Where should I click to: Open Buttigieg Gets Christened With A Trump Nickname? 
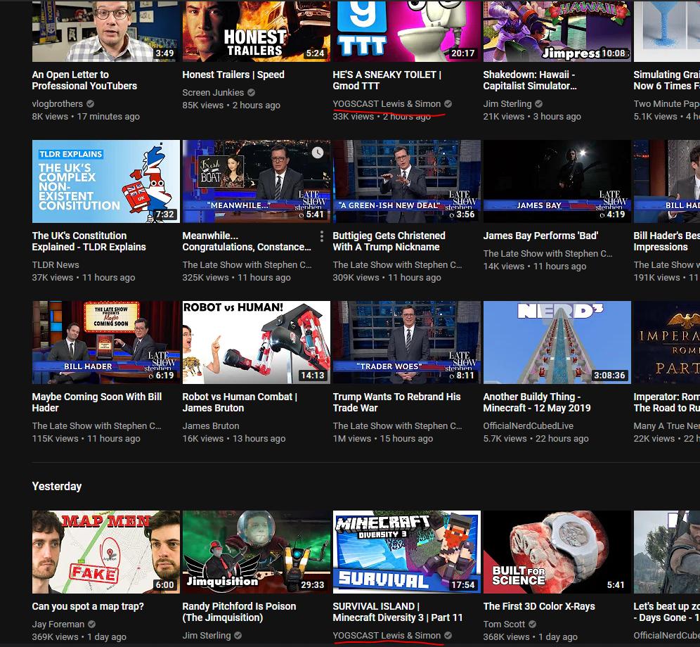389,241
